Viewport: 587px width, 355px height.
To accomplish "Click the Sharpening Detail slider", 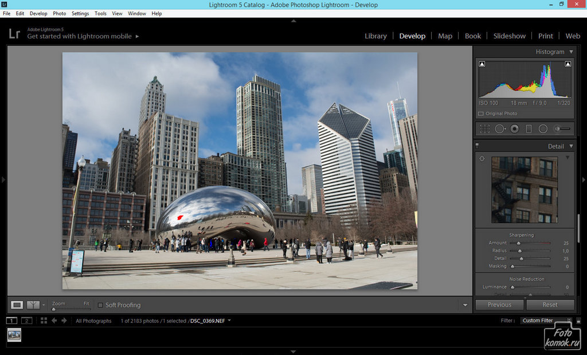I will 530,259.
